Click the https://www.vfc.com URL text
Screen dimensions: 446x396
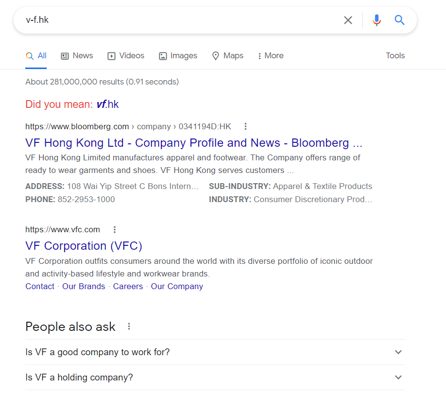tap(63, 229)
